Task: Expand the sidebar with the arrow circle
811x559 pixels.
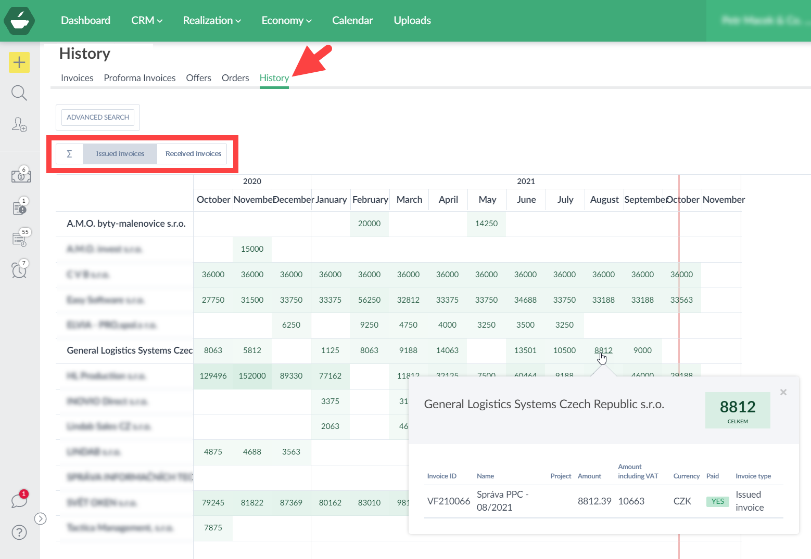Action: point(41,518)
